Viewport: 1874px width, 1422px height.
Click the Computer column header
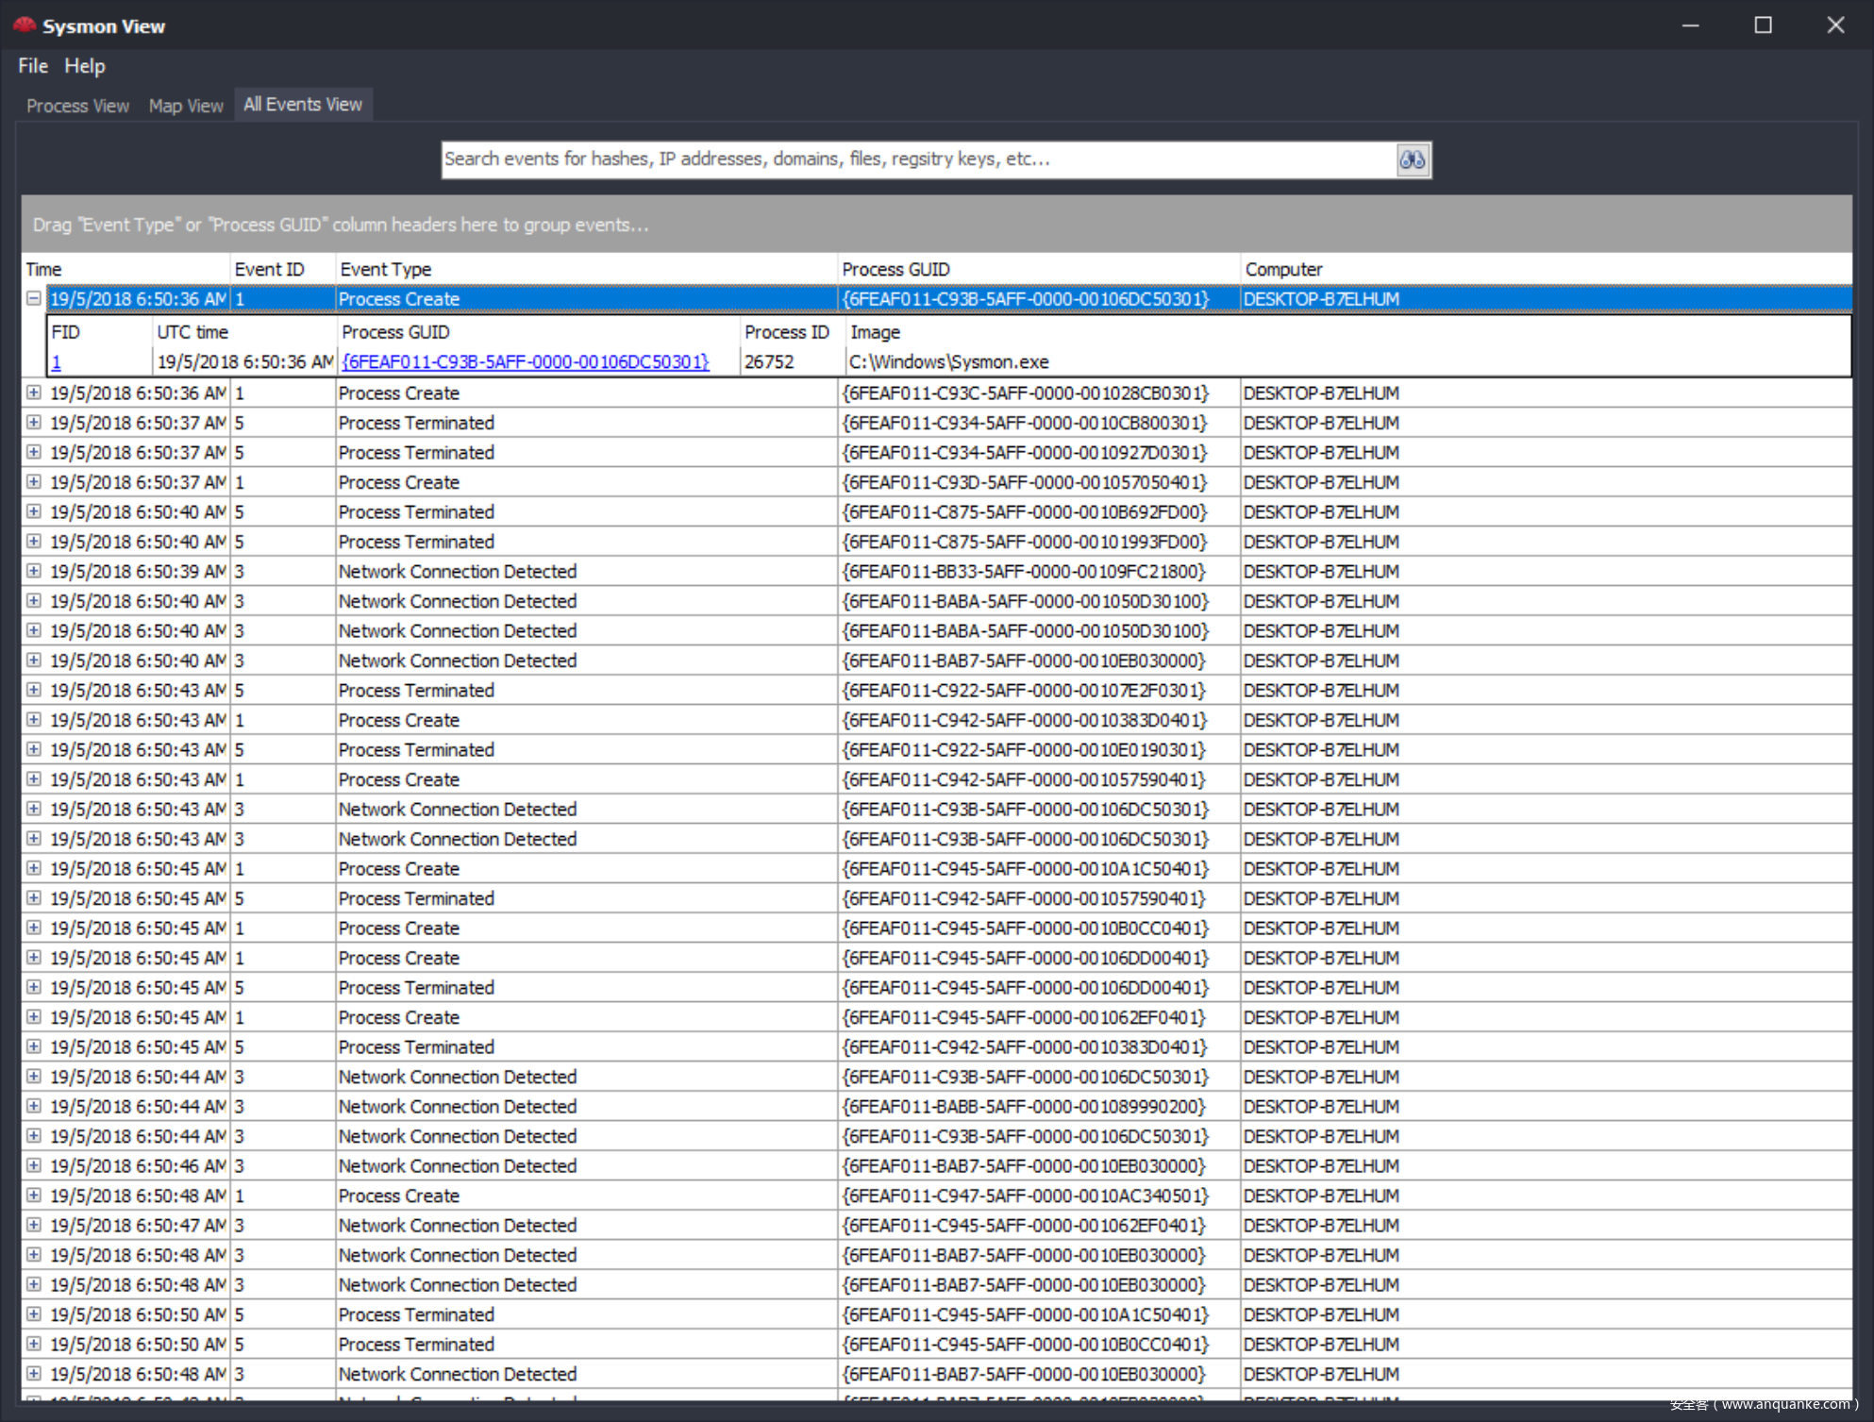(x=1283, y=269)
